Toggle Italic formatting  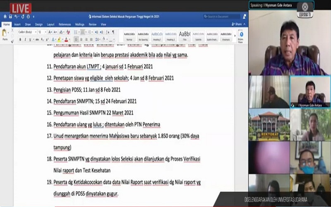[25, 40]
